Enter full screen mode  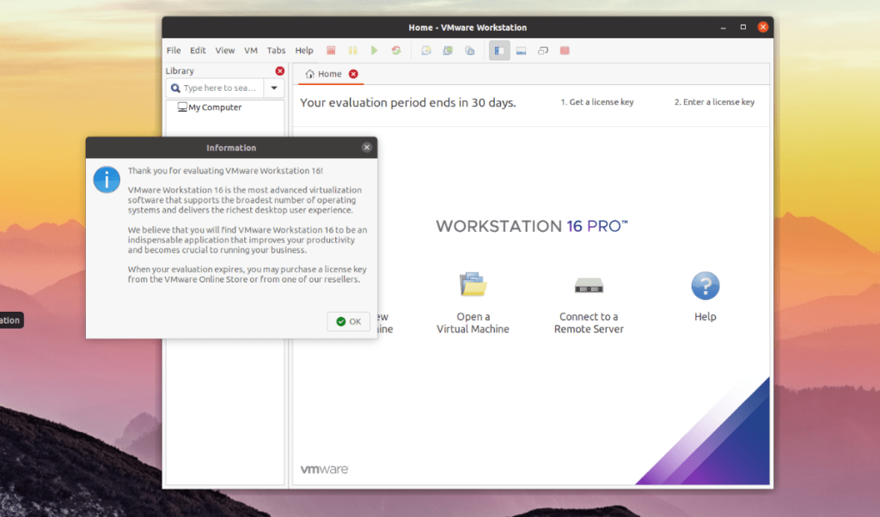[520, 50]
